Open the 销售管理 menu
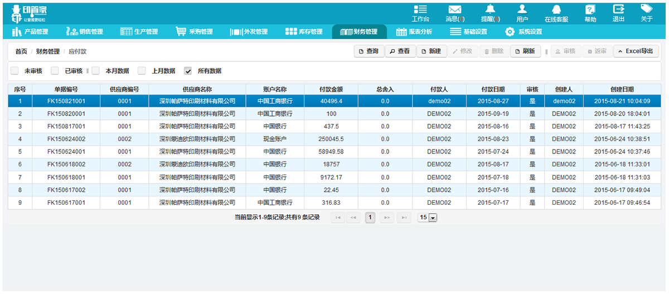Viewport: 669px width, 294px height. coord(85,32)
